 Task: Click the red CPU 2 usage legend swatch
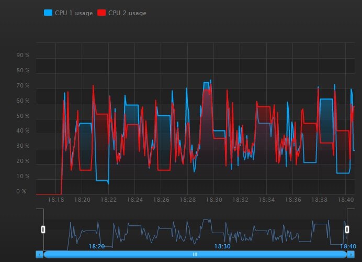[x=101, y=13]
